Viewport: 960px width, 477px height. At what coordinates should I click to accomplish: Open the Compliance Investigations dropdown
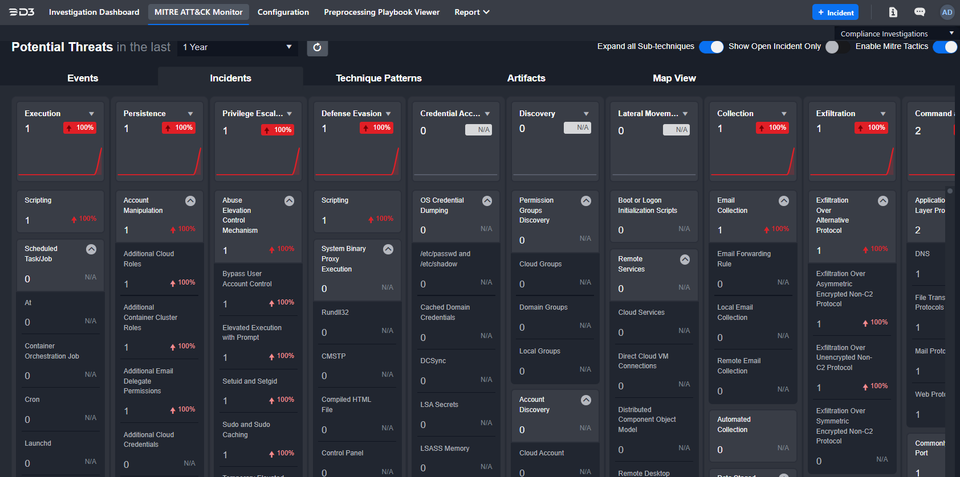(x=896, y=34)
